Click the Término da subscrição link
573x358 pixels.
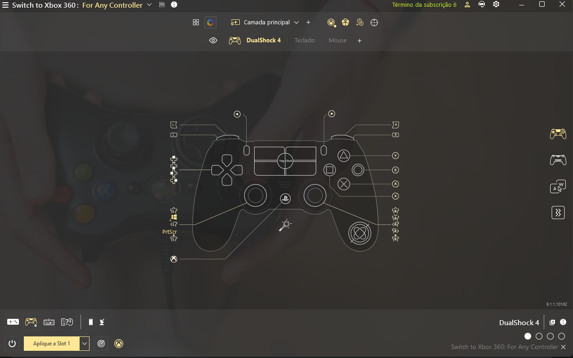pyautogui.click(x=424, y=5)
